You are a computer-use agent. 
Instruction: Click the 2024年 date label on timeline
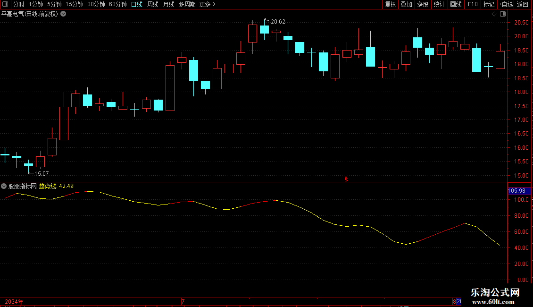14,301
